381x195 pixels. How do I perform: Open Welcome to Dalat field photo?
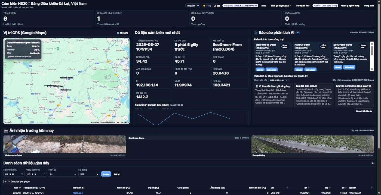pos(64,144)
